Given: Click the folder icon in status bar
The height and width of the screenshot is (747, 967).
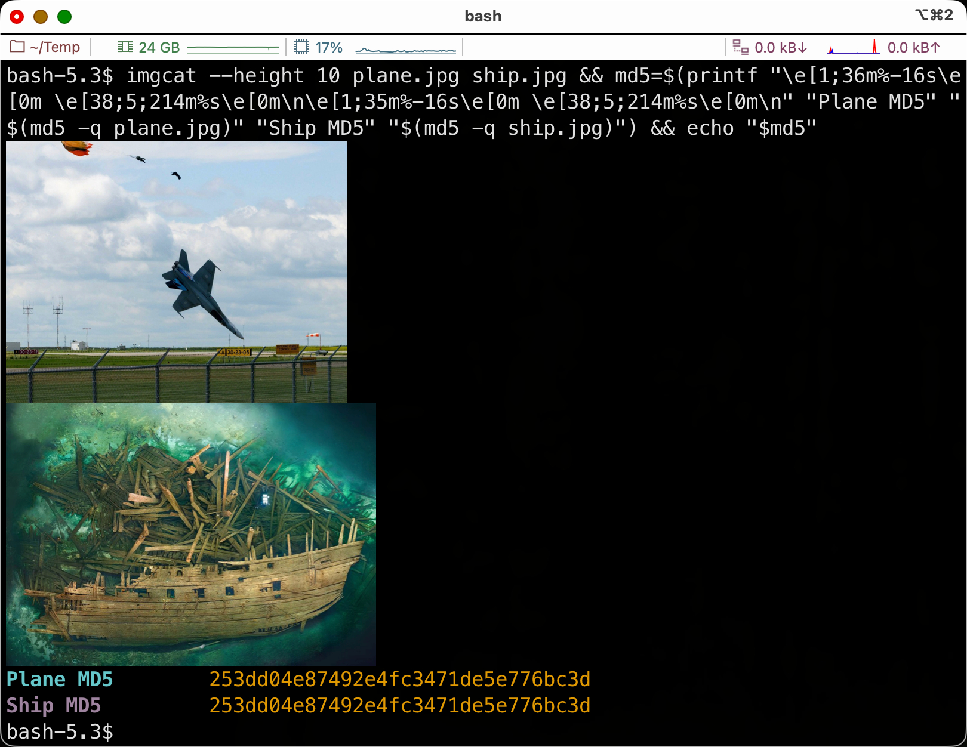Looking at the screenshot, I should [17, 47].
